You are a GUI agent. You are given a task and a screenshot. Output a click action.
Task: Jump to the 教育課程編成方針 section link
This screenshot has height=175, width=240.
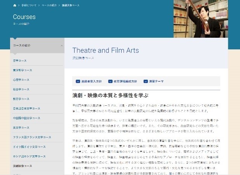(125, 81)
